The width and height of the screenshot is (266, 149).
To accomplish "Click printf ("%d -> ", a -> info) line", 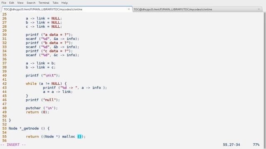I will click(75, 87).
